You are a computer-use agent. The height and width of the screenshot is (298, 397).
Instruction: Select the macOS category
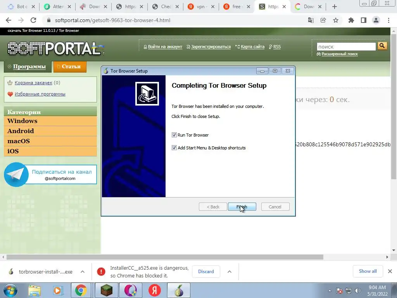pyautogui.click(x=50, y=141)
